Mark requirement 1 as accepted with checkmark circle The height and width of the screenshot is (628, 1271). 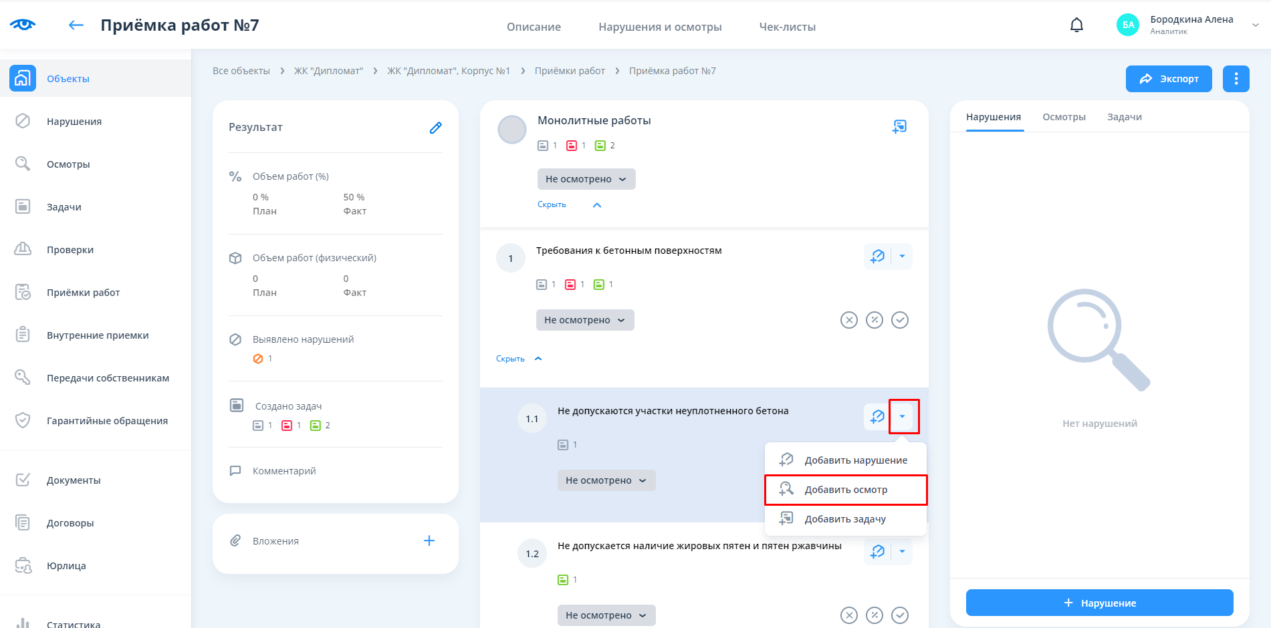900,320
